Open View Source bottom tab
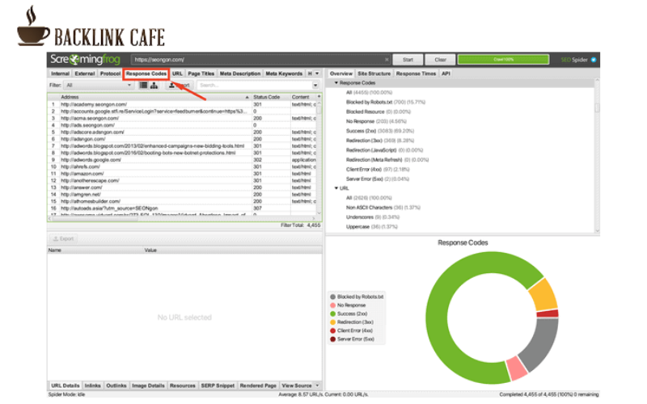Image resolution: width=647 pixels, height=404 pixels. (297, 385)
